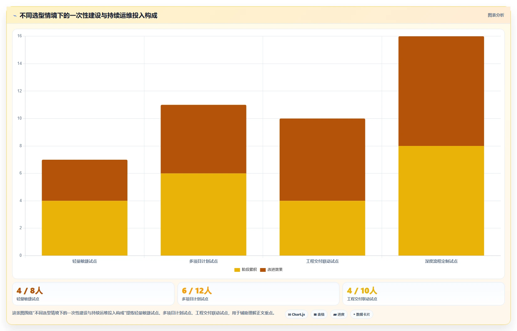The image size is (517, 331).
Task: Click the yellow bar segment for 多项目计划试点
Action: pos(204,215)
